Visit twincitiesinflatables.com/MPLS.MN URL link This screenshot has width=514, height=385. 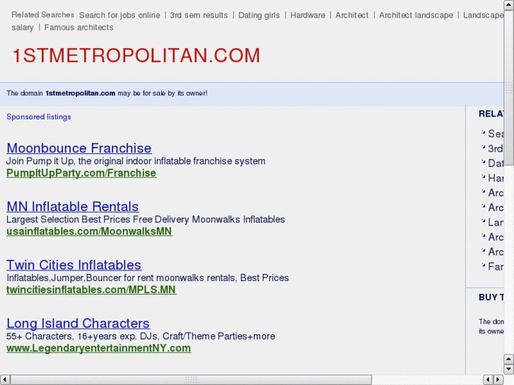pos(91,290)
